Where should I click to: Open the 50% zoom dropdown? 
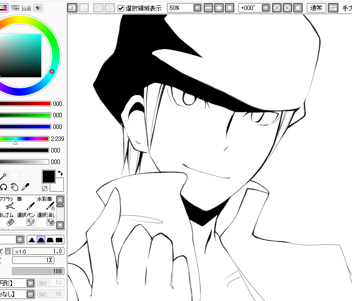pos(197,8)
